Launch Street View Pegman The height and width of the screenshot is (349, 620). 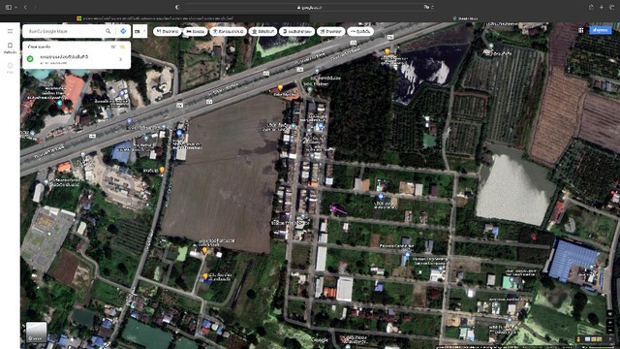579,339
